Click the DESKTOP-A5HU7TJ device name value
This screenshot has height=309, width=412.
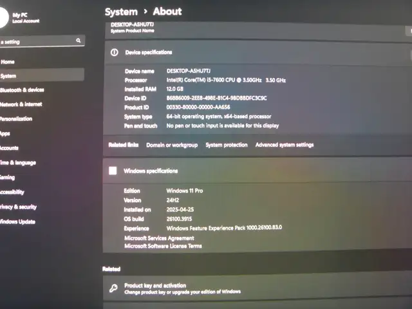point(189,71)
